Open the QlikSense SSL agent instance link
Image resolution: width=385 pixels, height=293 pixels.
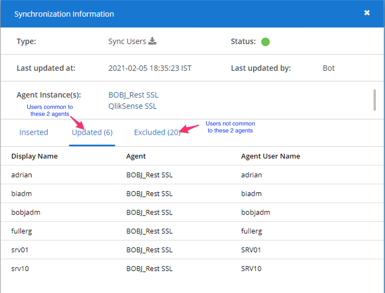(133, 106)
